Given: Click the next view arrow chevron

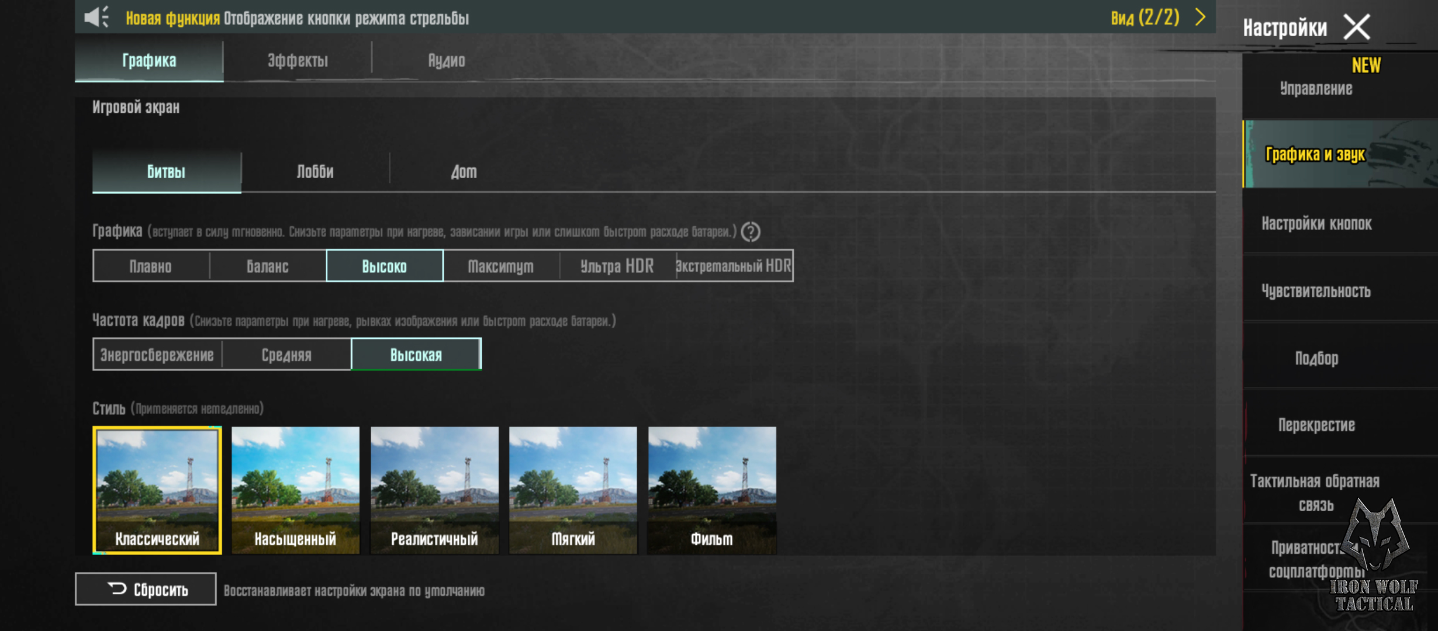Looking at the screenshot, I should [x=1200, y=18].
